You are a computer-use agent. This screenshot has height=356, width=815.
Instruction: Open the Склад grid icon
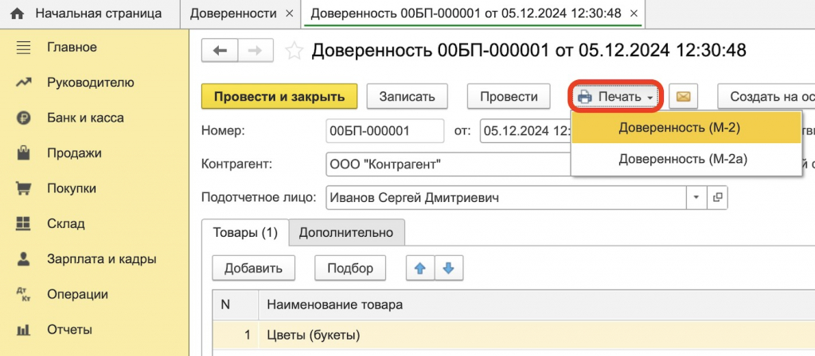24,223
